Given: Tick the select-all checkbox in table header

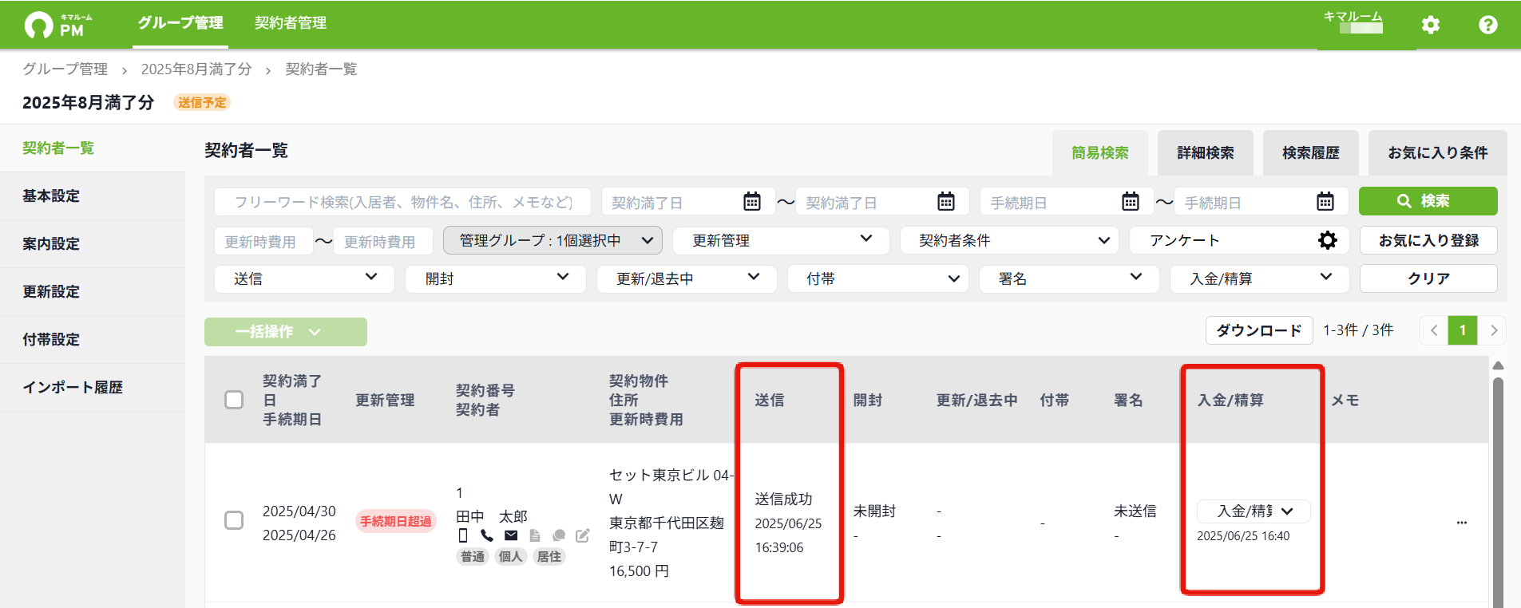Looking at the screenshot, I should click(x=234, y=400).
